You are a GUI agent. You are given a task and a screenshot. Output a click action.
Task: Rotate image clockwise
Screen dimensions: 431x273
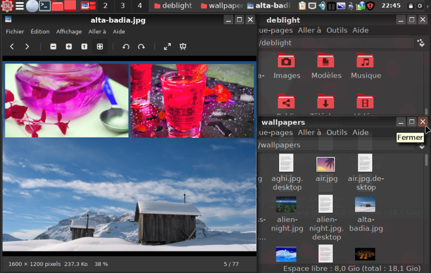pos(141,47)
